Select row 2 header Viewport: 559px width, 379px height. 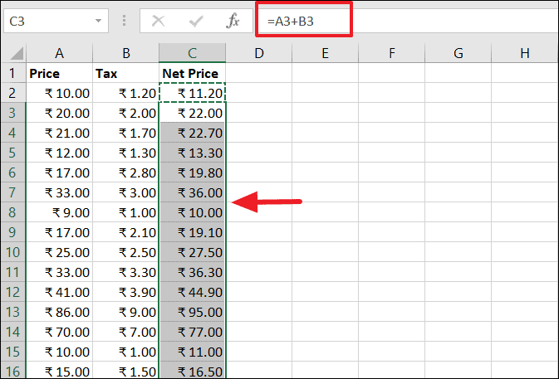(x=13, y=93)
